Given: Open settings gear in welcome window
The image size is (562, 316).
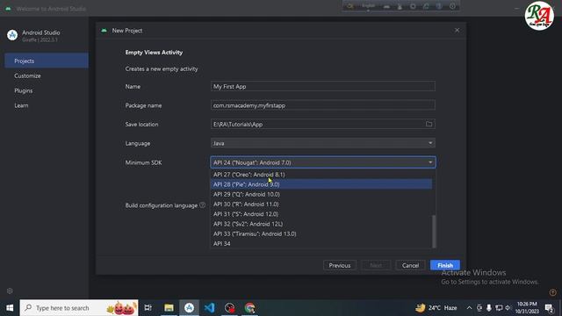Looking at the screenshot, I should pyautogui.click(x=10, y=291).
